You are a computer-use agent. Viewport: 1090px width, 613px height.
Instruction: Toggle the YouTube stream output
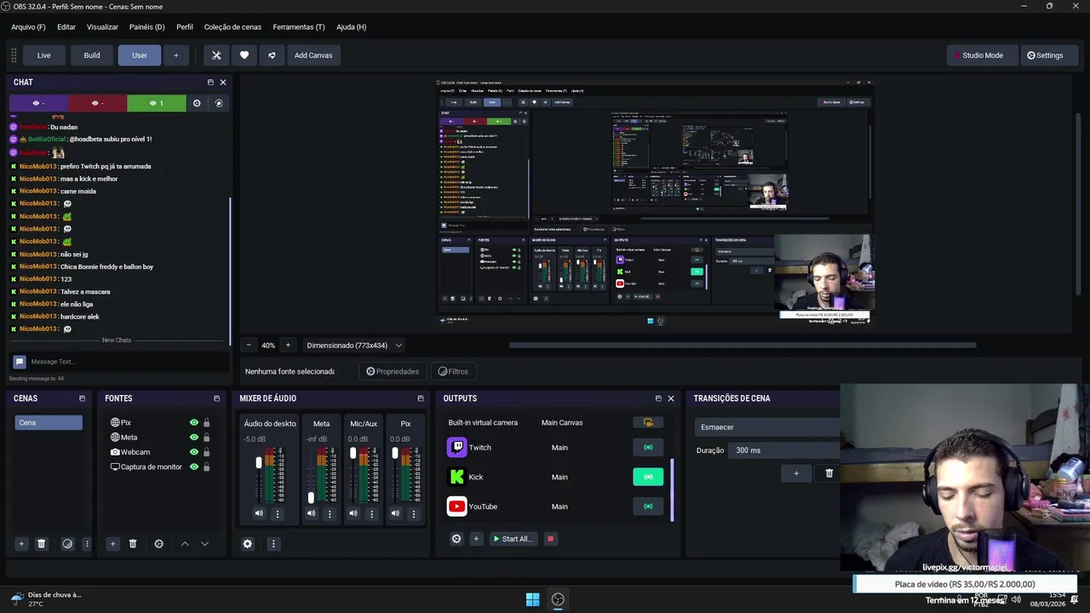point(648,507)
